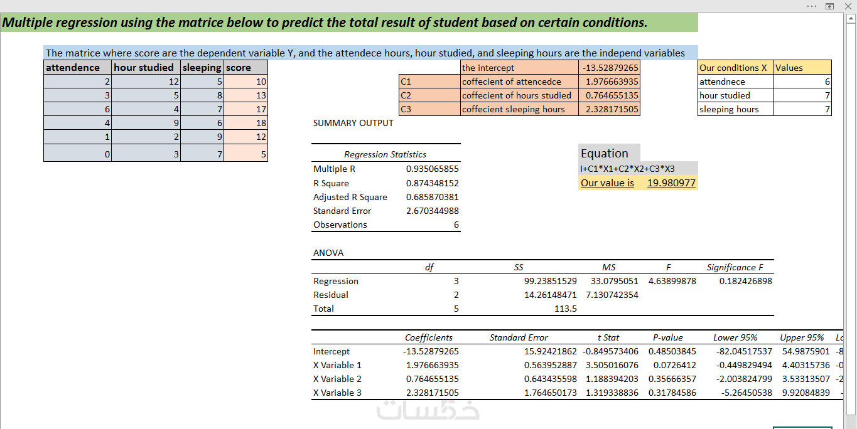Screen dimensions: 857x429
Task: Click the Ribbon Display Options icon
Action: (829, 6)
